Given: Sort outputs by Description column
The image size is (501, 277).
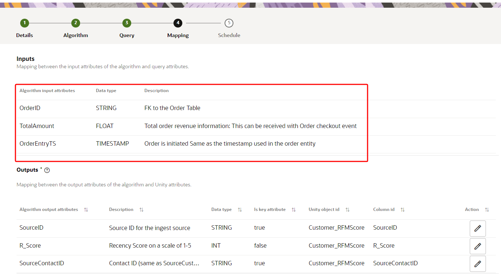Looking at the screenshot, I should pyautogui.click(x=142, y=210).
